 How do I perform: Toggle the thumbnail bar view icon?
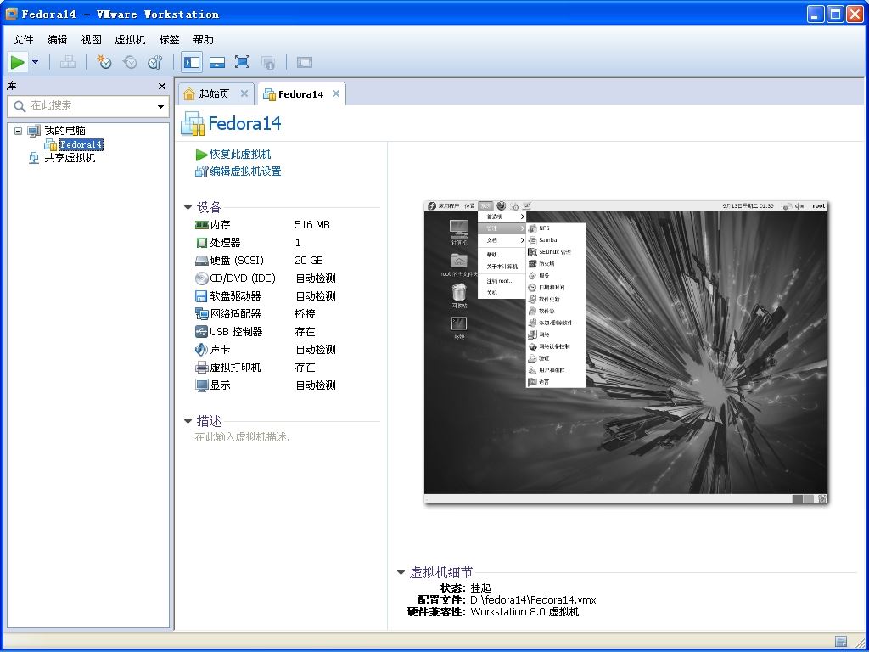pos(216,62)
